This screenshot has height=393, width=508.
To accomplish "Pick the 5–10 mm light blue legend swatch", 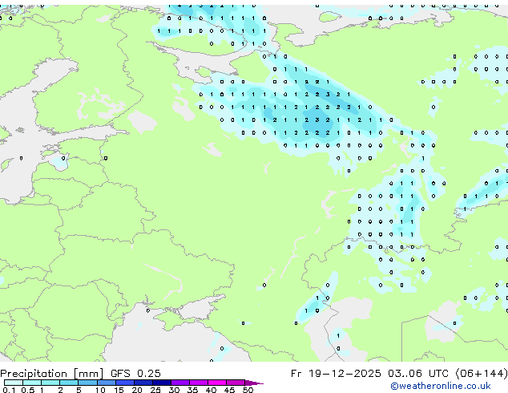I will click(87, 383).
